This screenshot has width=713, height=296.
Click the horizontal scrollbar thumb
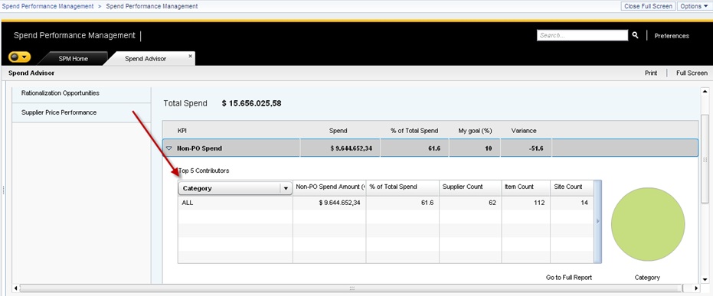(x=351, y=288)
